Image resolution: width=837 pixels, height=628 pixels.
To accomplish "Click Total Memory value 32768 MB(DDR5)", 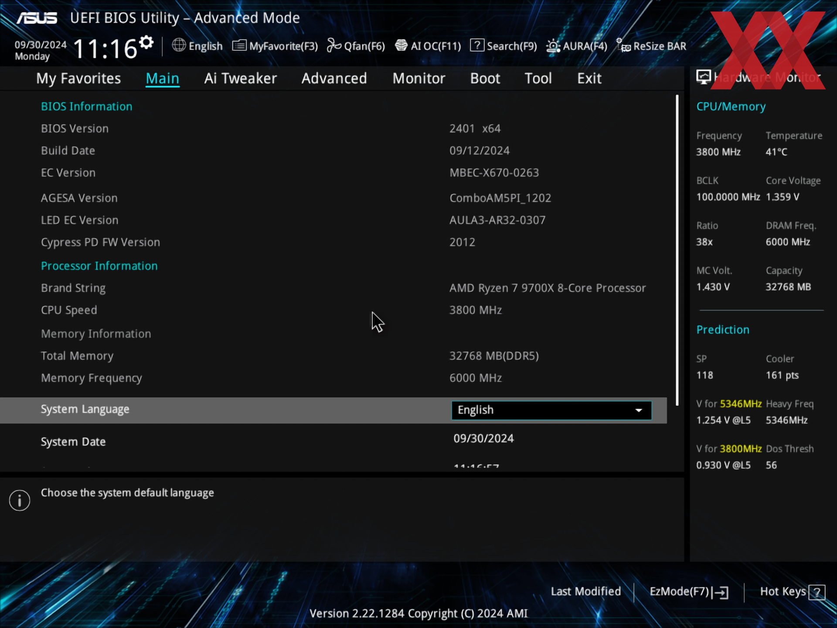I will click(x=494, y=356).
